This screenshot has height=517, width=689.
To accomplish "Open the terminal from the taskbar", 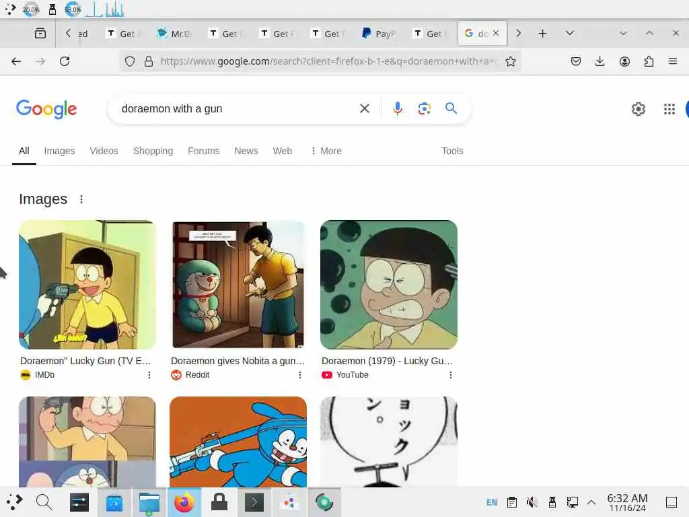I will [254, 502].
